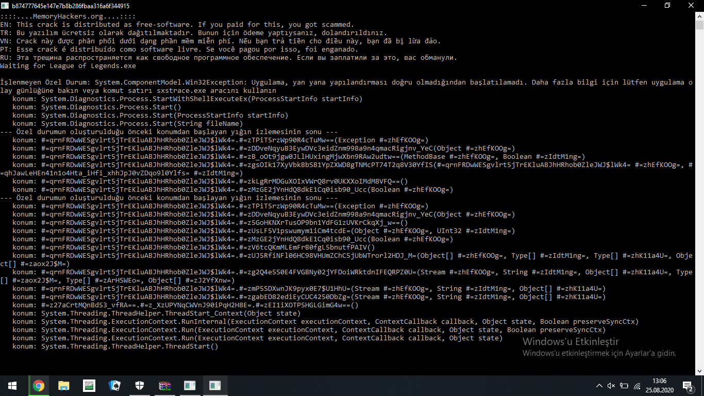
Task: Click the final 'ThreadHelper.ThreadStart()' line
Action: pyautogui.click(x=115, y=346)
